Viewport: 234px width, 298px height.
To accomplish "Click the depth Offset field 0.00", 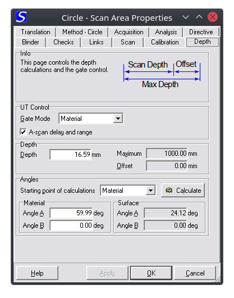I will (167, 166).
